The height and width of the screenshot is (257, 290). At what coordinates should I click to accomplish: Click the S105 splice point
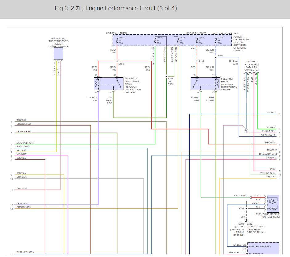pyautogui.click(x=216, y=57)
